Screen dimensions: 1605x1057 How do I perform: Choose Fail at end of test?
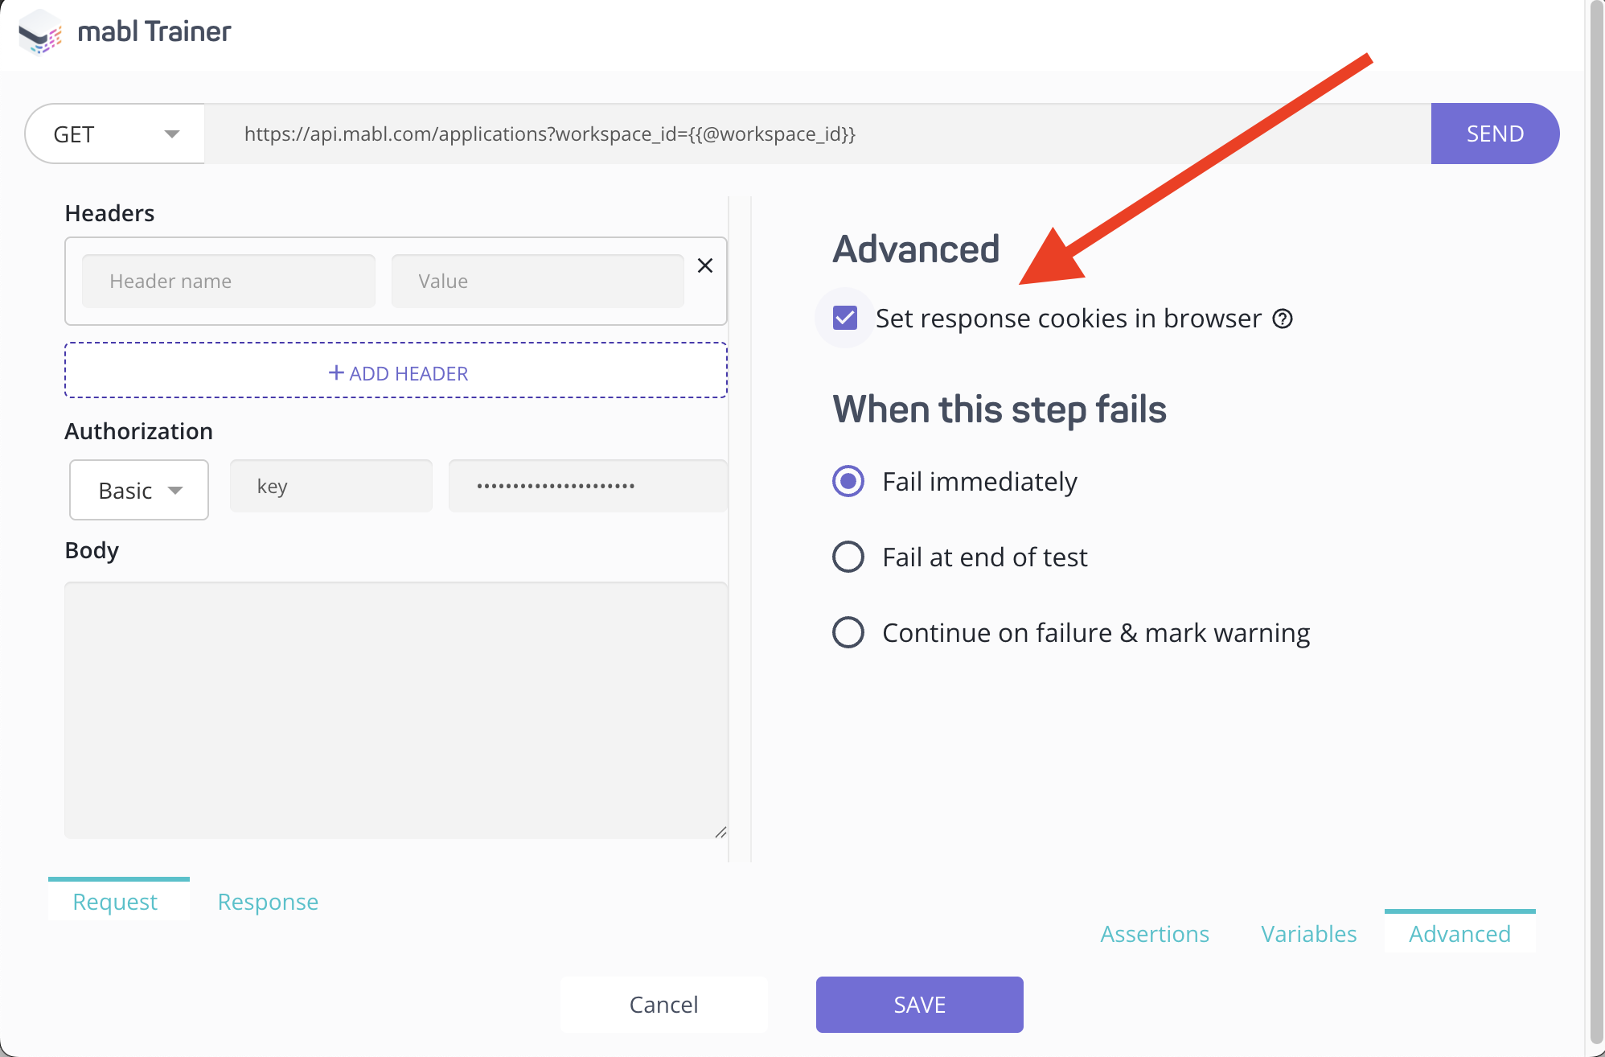[x=848, y=557]
